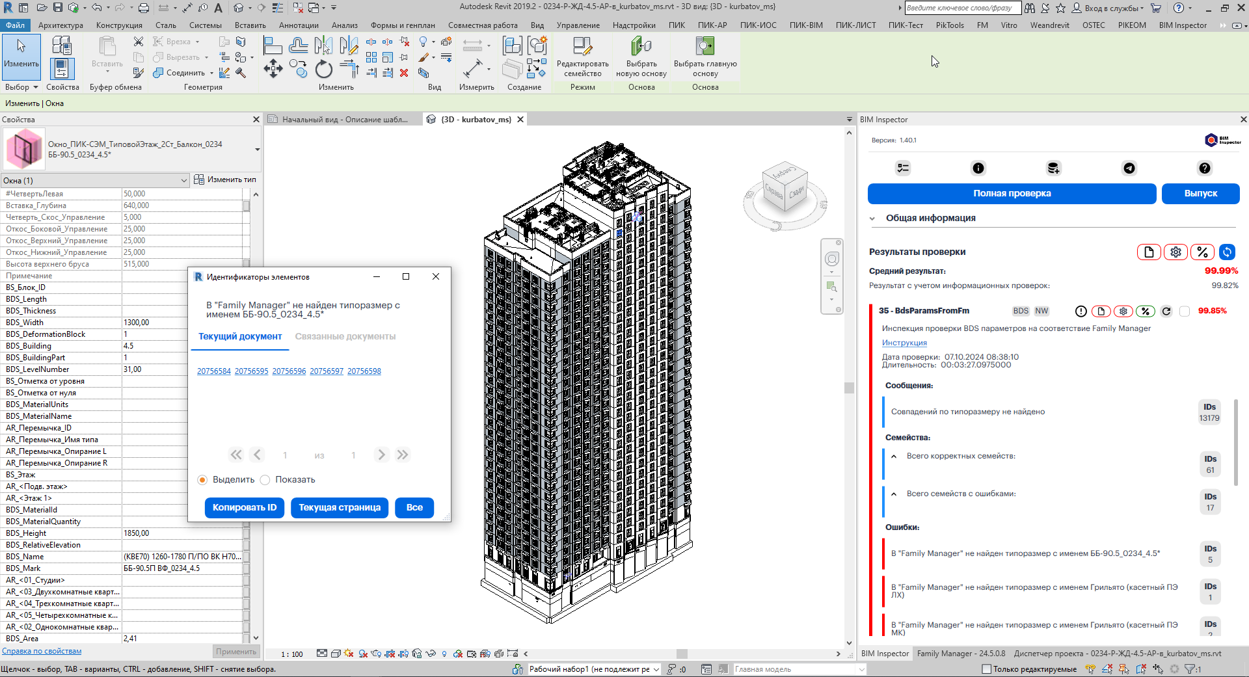Screen dimensions: 1249x677
Task: Select the Move tool in the ribbon
Action: 273,68
